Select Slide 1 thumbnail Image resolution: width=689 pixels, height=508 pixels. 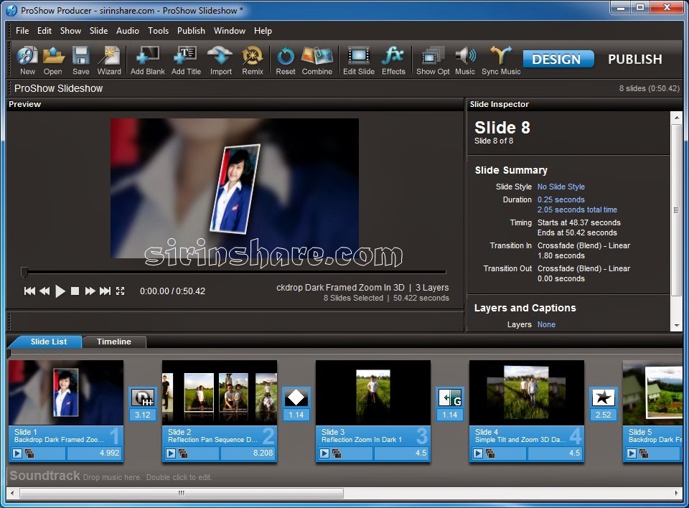click(66, 392)
